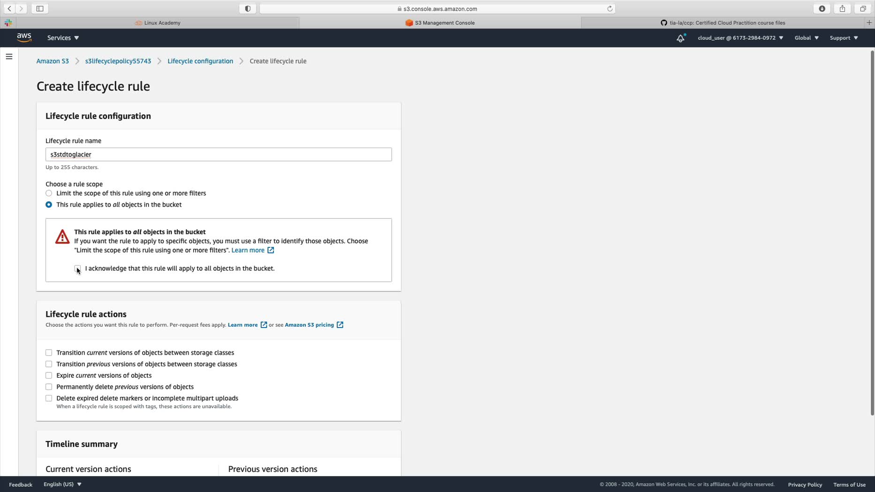This screenshot has width=875, height=492.
Task: Switch to the Linux Academy tab
Action: [x=158, y=22]
